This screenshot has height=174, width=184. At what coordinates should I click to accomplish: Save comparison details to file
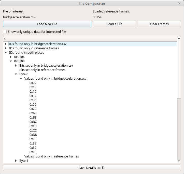(x=92, y=168)
